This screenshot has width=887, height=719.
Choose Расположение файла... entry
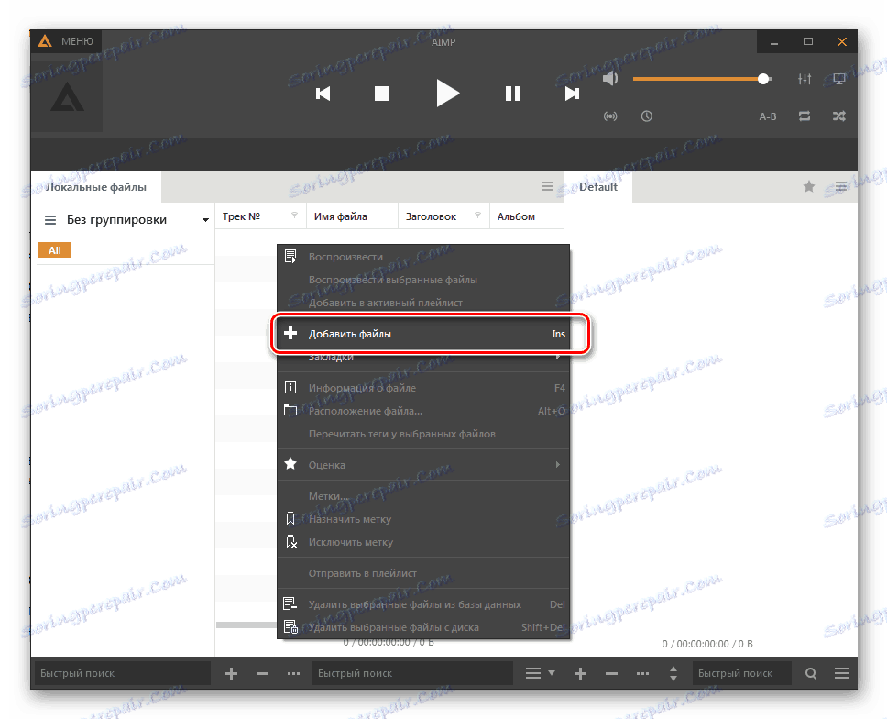(x=423, y=411)
